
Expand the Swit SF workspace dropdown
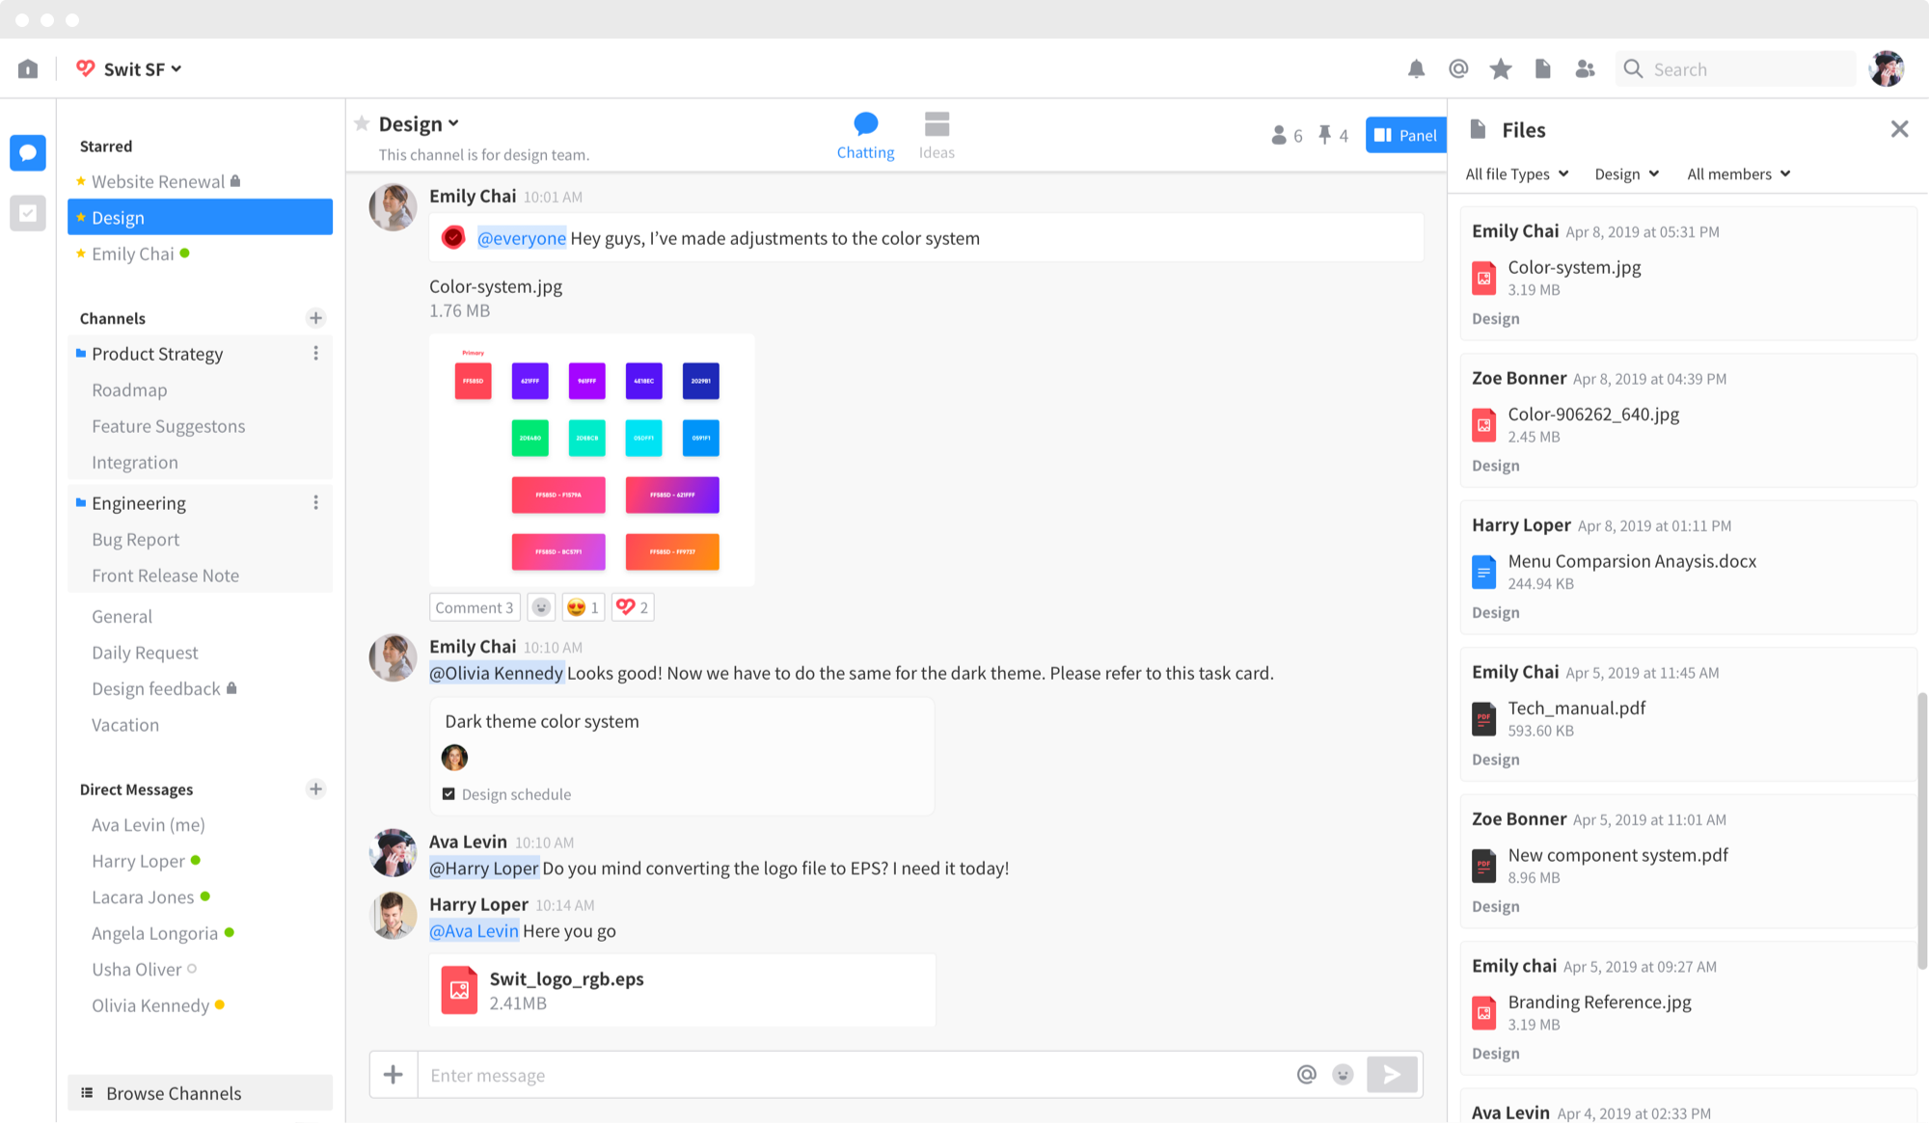pyautogui.click(x=141, y=69)
